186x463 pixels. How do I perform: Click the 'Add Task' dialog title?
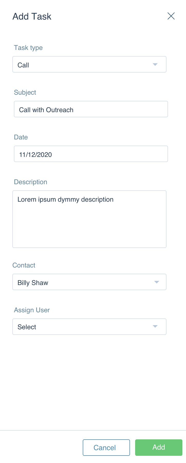tap(32, 16)
